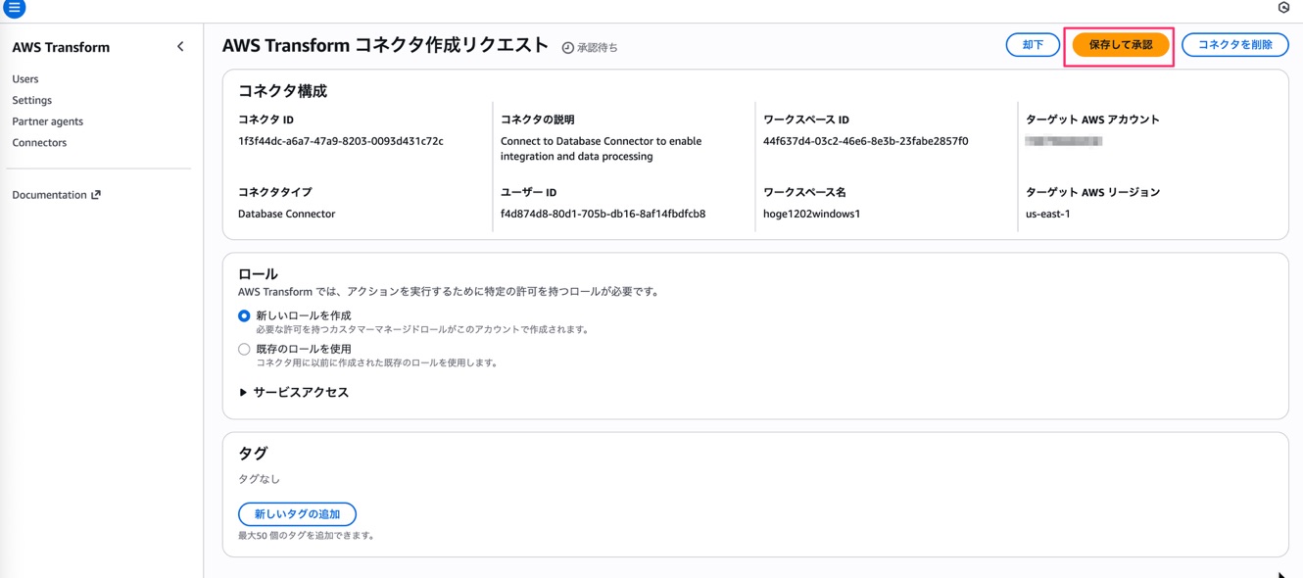The height and width of the screenshot is (578, 1303).
Task: Click the us-east-1 region value
Action: pyautogui.click(x=1047, y=214)
